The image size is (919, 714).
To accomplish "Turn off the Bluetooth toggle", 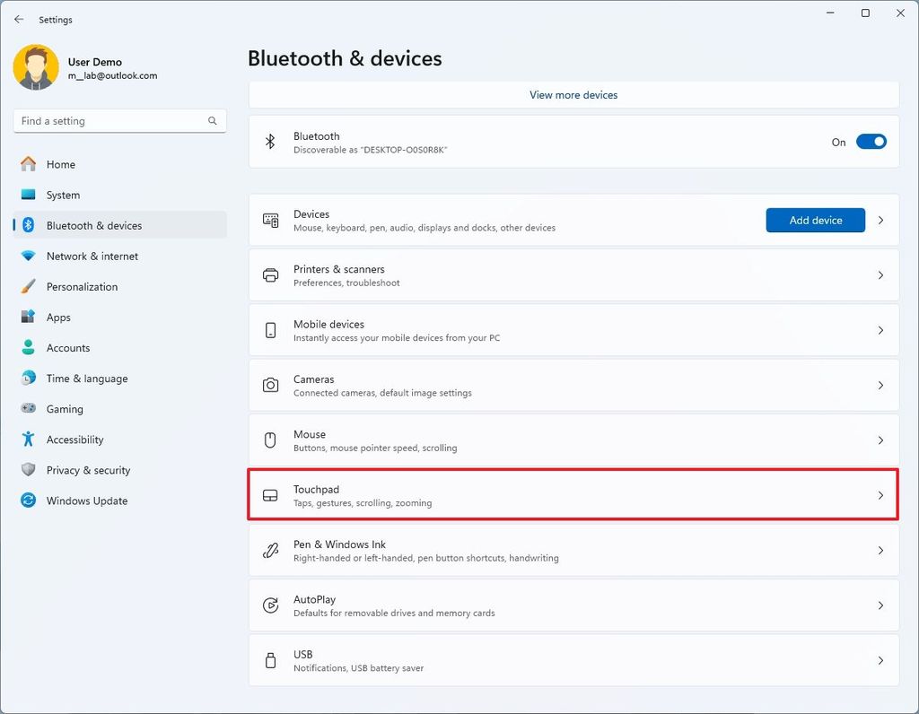I will click(x=870, y=142).
